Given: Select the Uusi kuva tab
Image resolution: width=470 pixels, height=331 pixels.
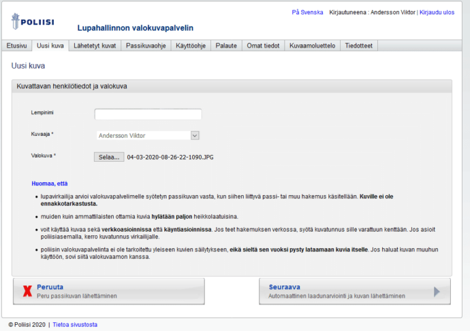Looking at the screenshot, I should click(50, 46).
